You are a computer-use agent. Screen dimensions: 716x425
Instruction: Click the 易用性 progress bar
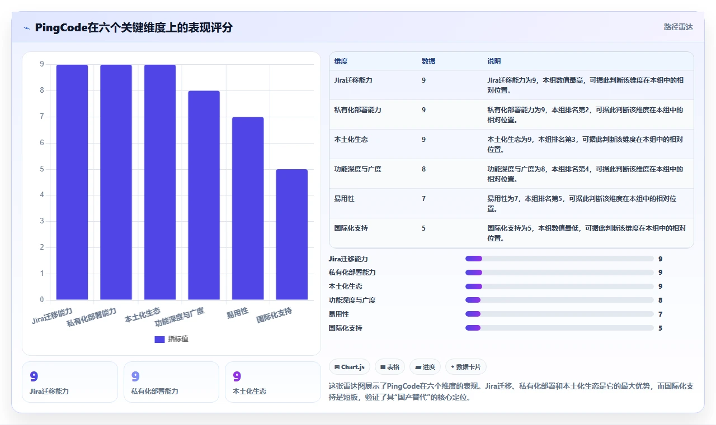pyautogui.click(x=559, y=314)
